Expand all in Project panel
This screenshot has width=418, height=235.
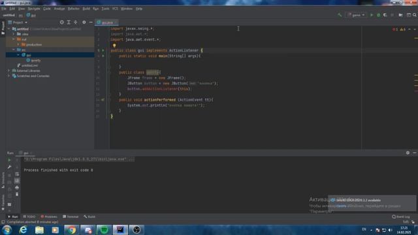tap(69, 22)
